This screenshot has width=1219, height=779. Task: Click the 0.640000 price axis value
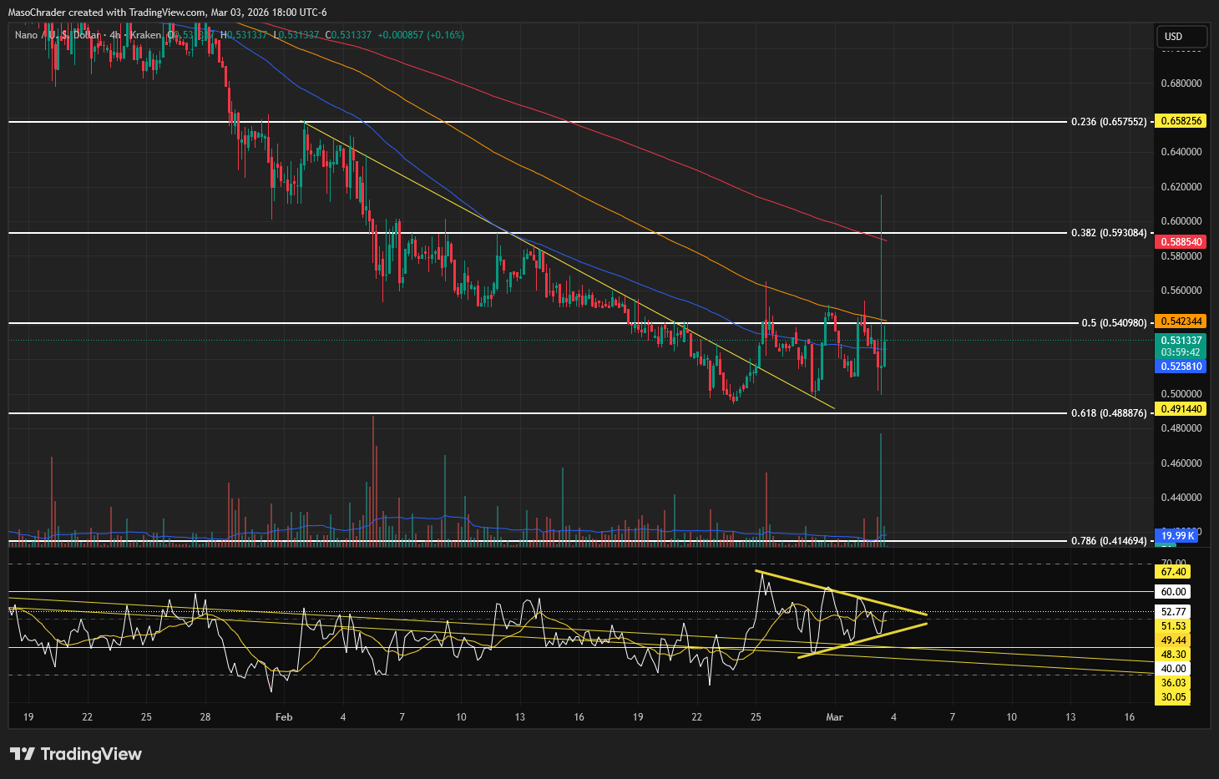pos(1181,152)
